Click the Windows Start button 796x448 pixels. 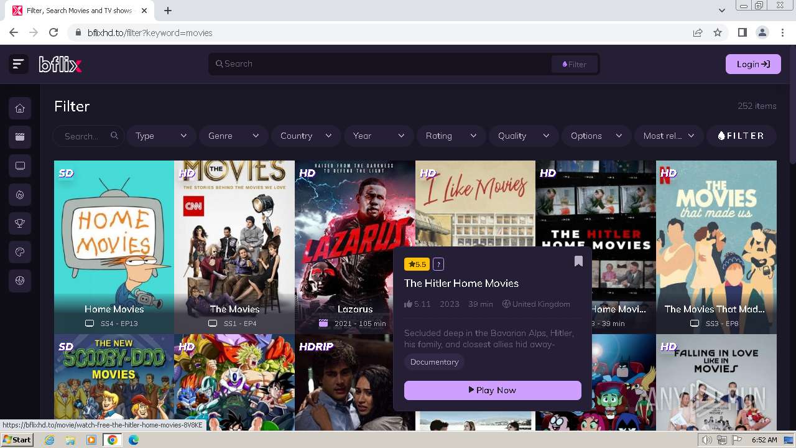(x=17, y=440)
